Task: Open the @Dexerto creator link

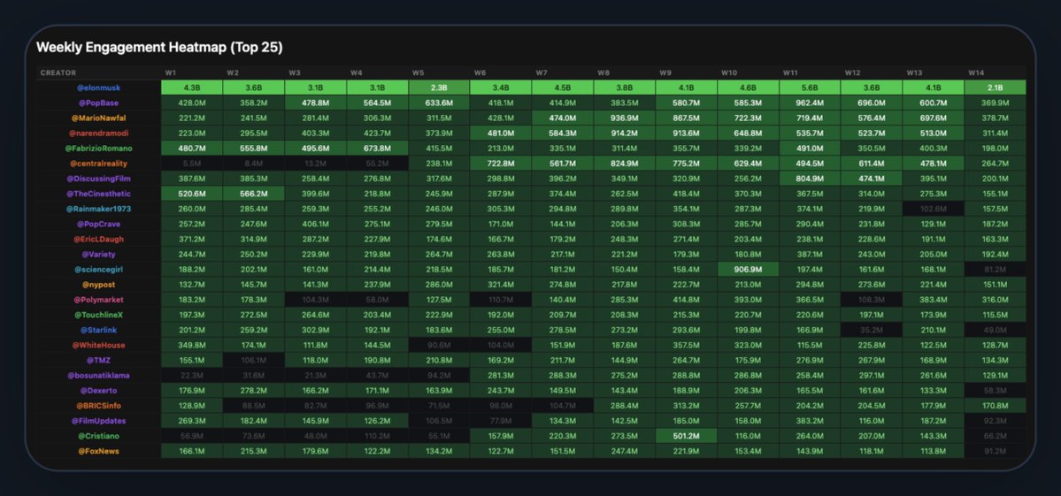Action: point(99,391)
